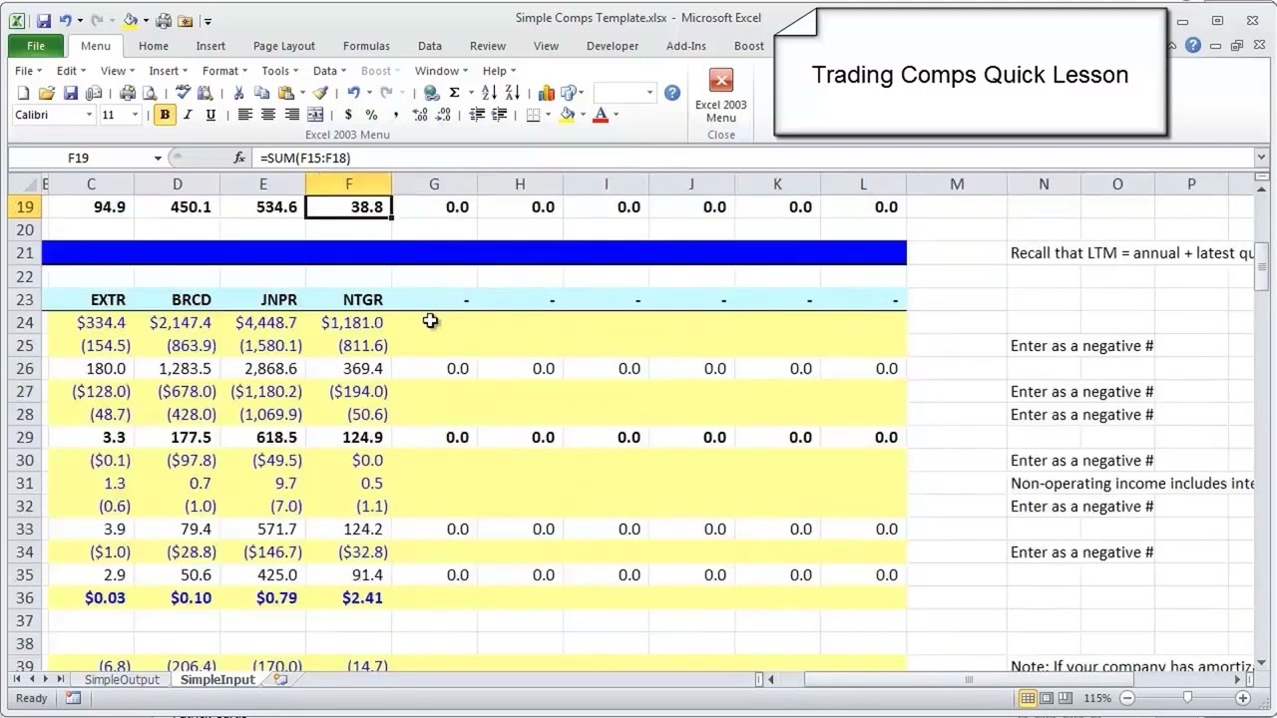Center align text
Image resolution: width=1277 pixels, height=718 pixels.
tap(268, 115)
